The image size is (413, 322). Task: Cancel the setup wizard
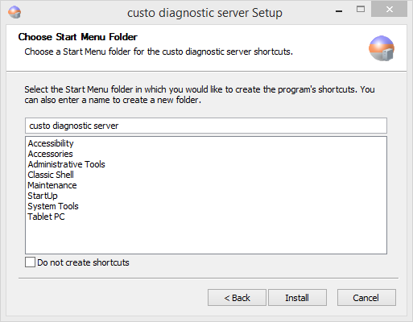[x=366, y=298]
